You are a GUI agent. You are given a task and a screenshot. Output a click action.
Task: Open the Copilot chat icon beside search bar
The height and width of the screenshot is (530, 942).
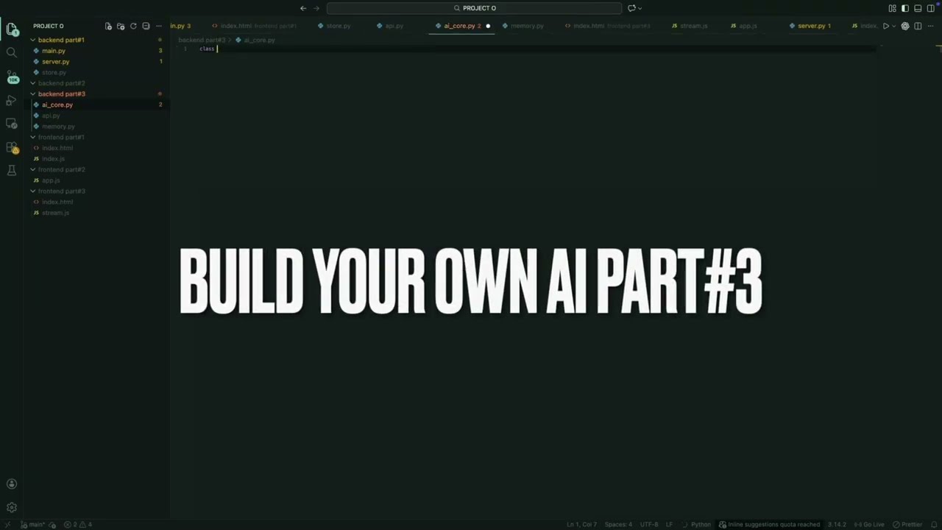pos(631,8)
